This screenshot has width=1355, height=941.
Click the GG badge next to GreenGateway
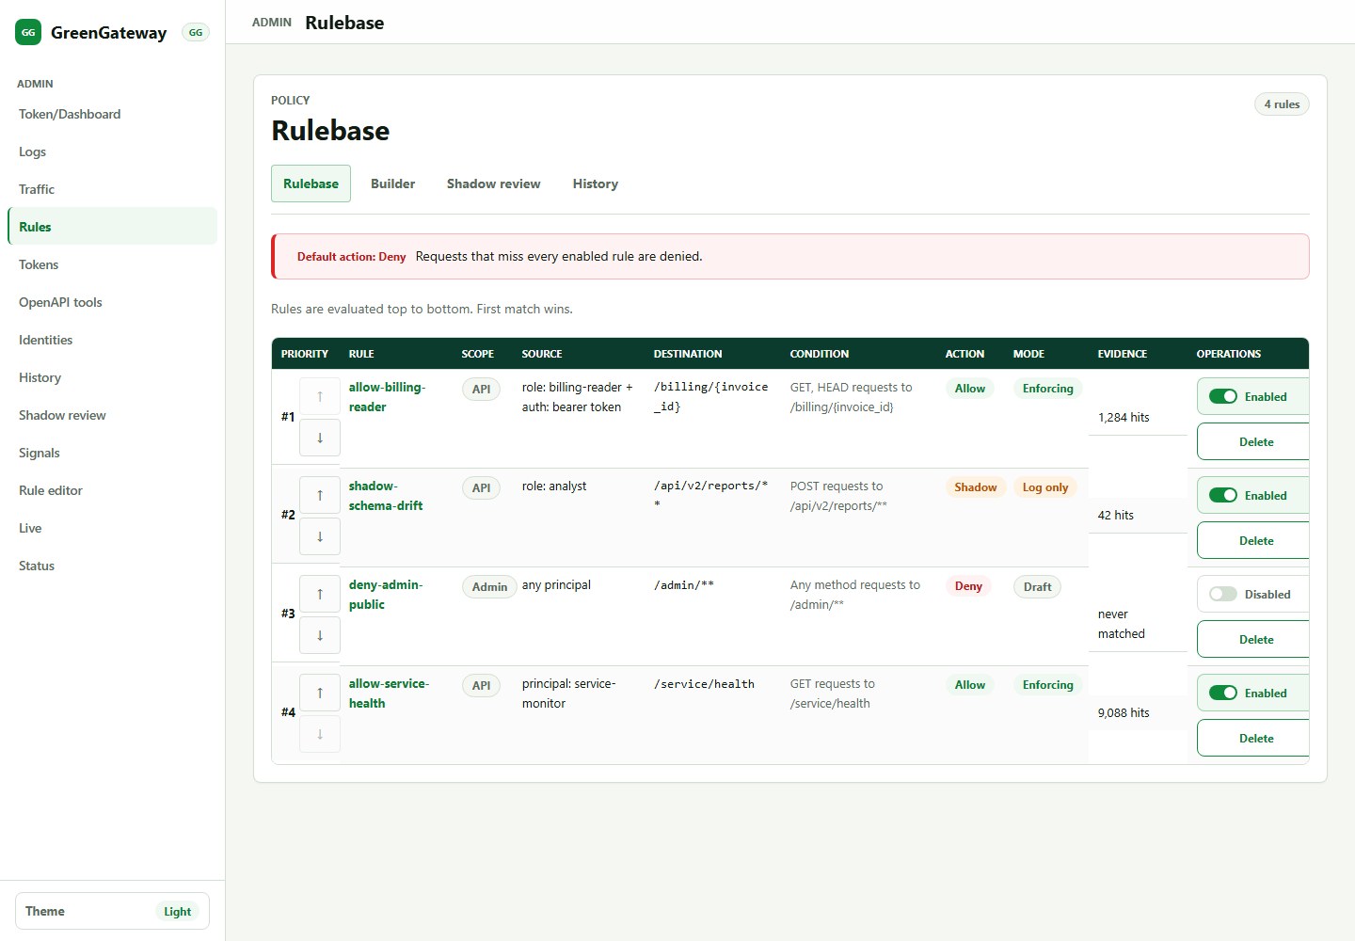pyautogui.click(x=196, y=32)
